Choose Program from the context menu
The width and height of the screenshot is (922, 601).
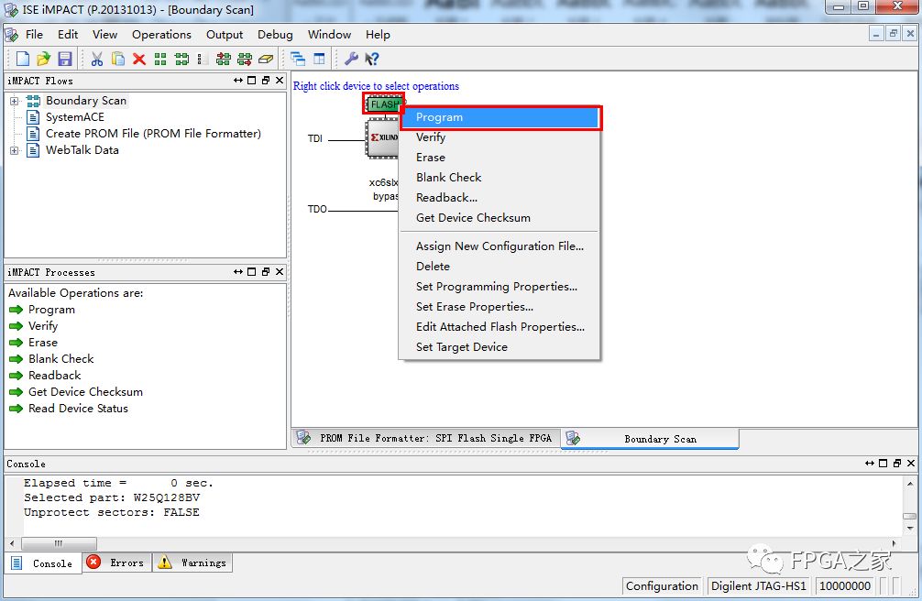click(500, 117)
